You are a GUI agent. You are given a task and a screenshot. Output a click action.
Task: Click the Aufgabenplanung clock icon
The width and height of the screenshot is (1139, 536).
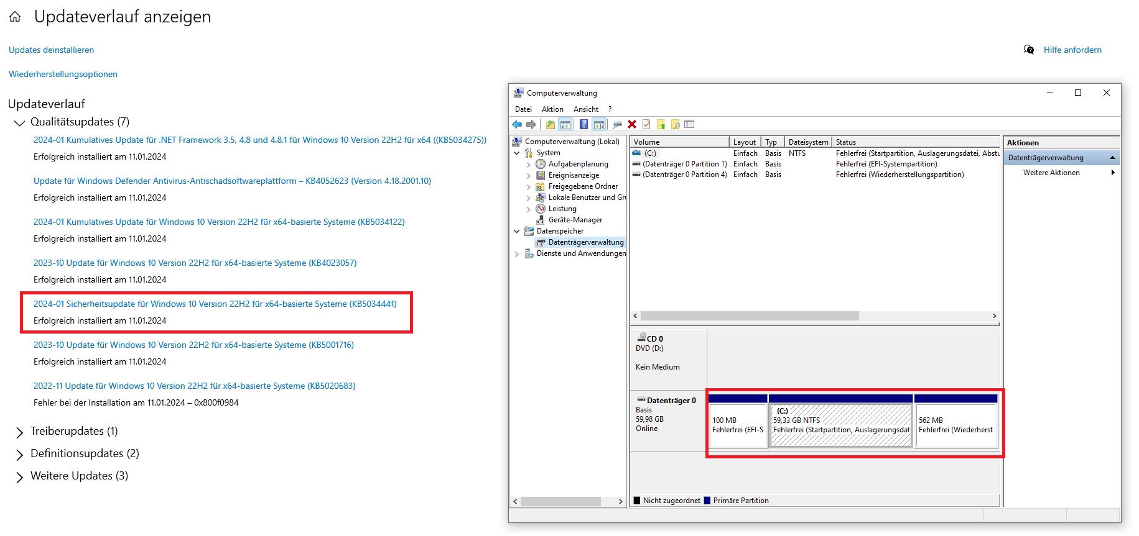point(541,164)
